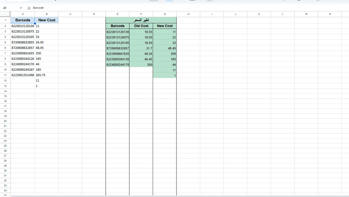Select row 12 header
The width and height of the screenshot is (349, 197).
(x=5, y=81)
